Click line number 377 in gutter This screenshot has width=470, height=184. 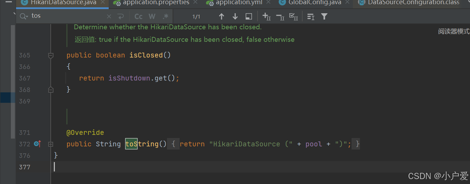(25, 167)
